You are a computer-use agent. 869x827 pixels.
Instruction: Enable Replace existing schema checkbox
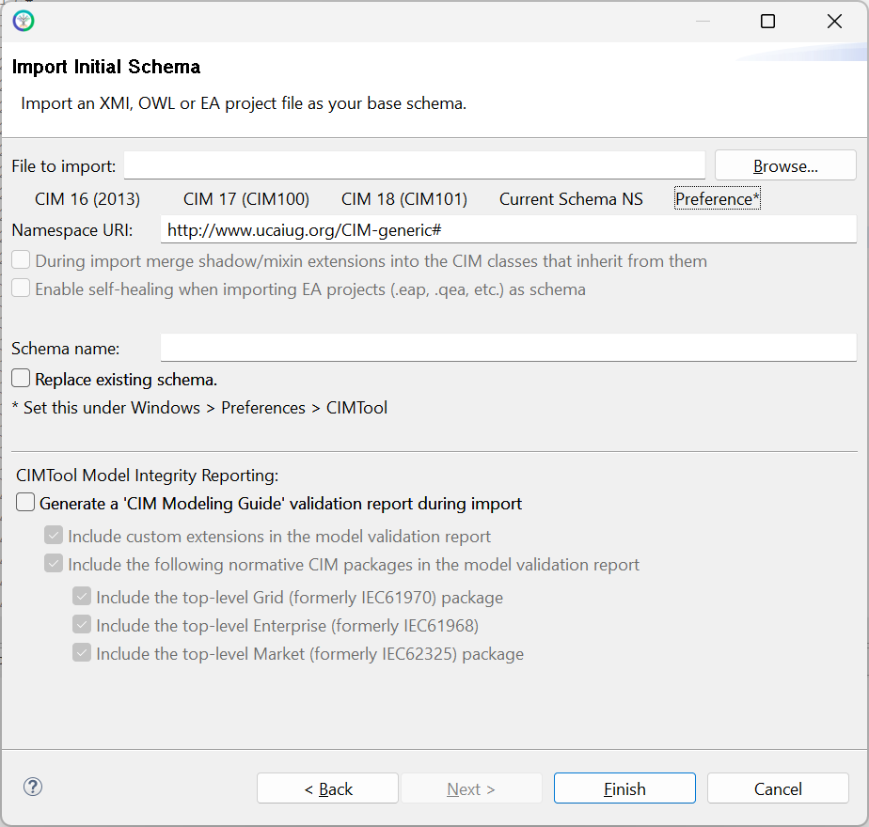[x=21, y=379]
